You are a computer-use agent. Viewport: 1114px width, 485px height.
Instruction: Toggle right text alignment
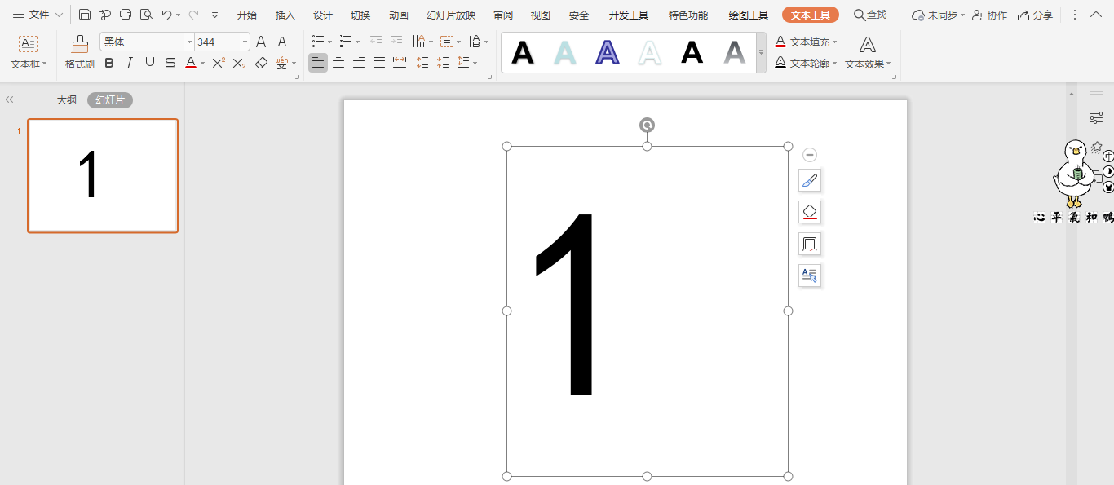click(x=359, y=63)
